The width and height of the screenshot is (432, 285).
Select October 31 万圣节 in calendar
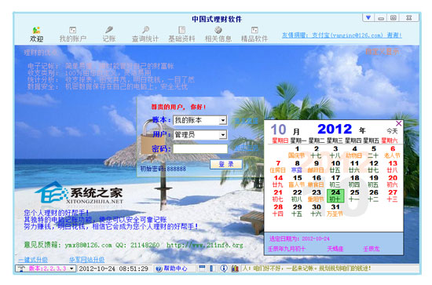coord(335,210)
